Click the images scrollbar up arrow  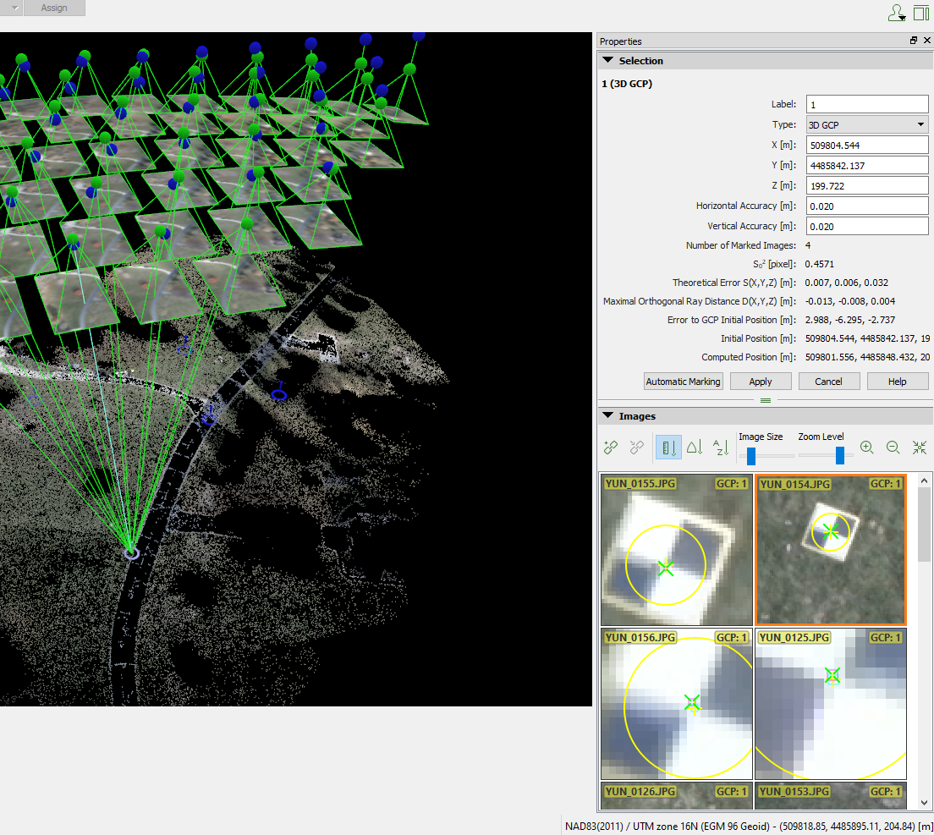point(924,481)
